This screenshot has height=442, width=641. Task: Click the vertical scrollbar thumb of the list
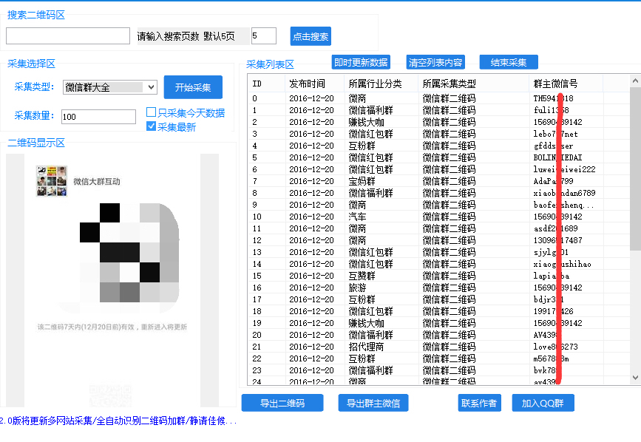click(x=635, y=169)
